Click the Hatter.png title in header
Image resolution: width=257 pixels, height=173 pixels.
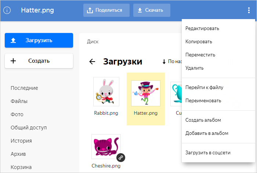point(37,10)
